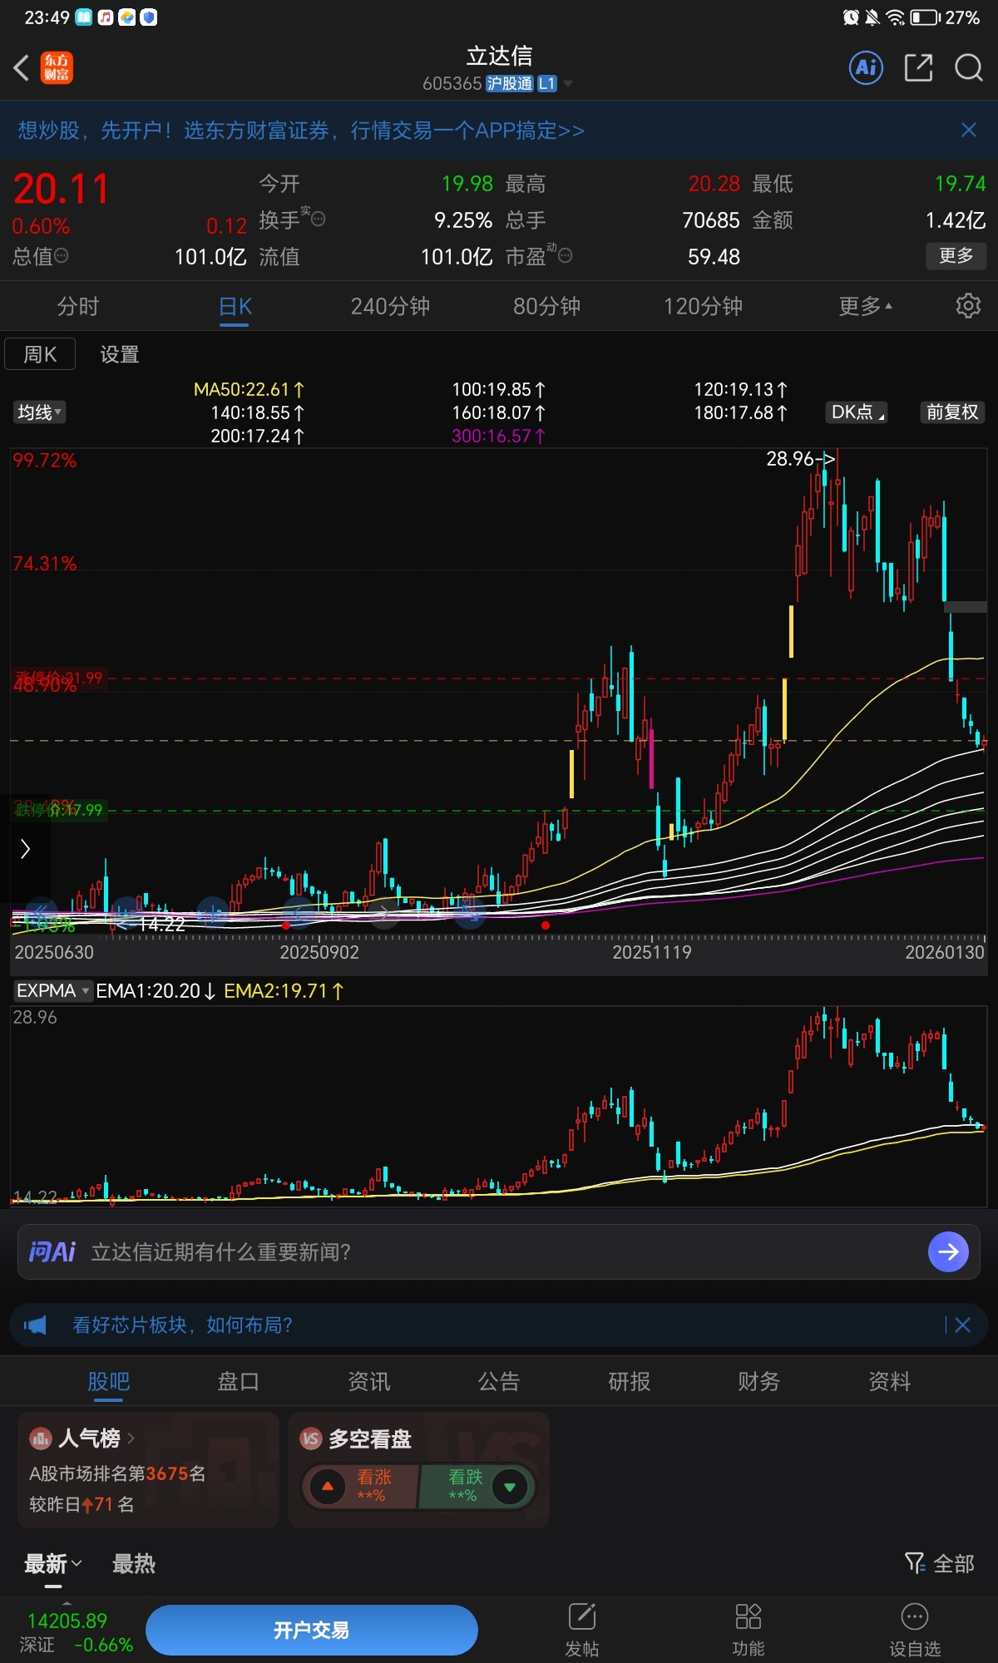Open the DK点 option menu

[857, 412]
